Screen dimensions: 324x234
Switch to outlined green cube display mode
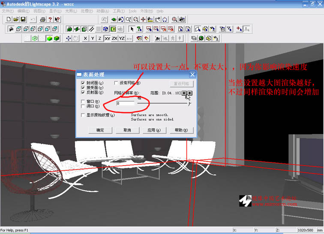pyautogui.click(x=57, y=38)
